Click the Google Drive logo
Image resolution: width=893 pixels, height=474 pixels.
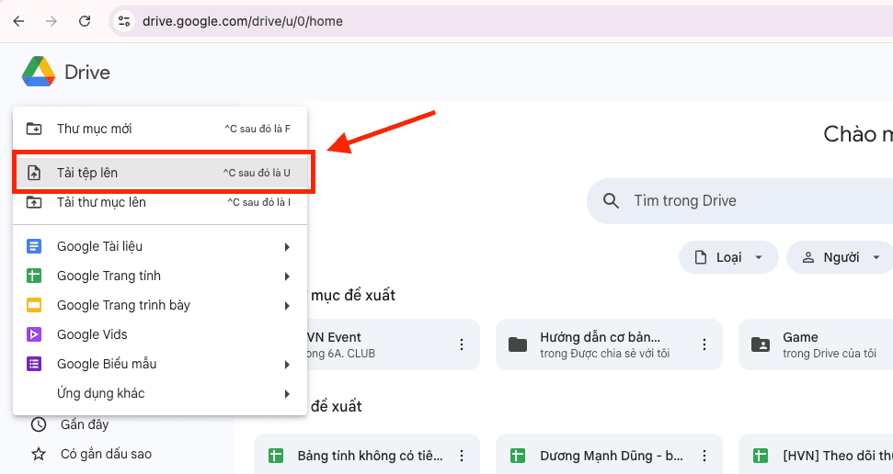pos(39,72)
